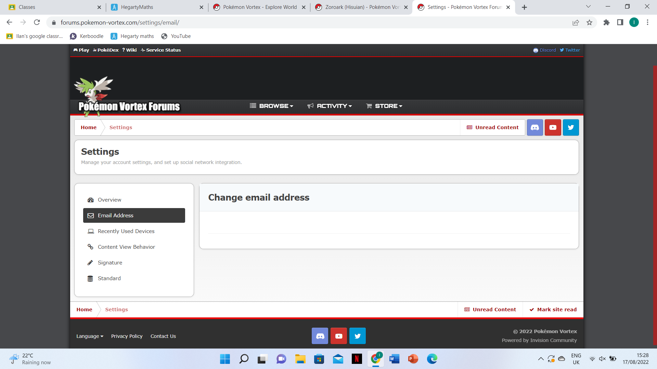
Task: Share this page using the share icon
Action: [576, 23]
